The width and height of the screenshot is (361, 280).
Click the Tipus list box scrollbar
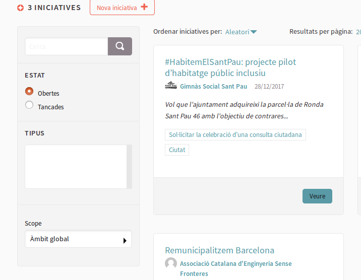click(x=129, y=166)
